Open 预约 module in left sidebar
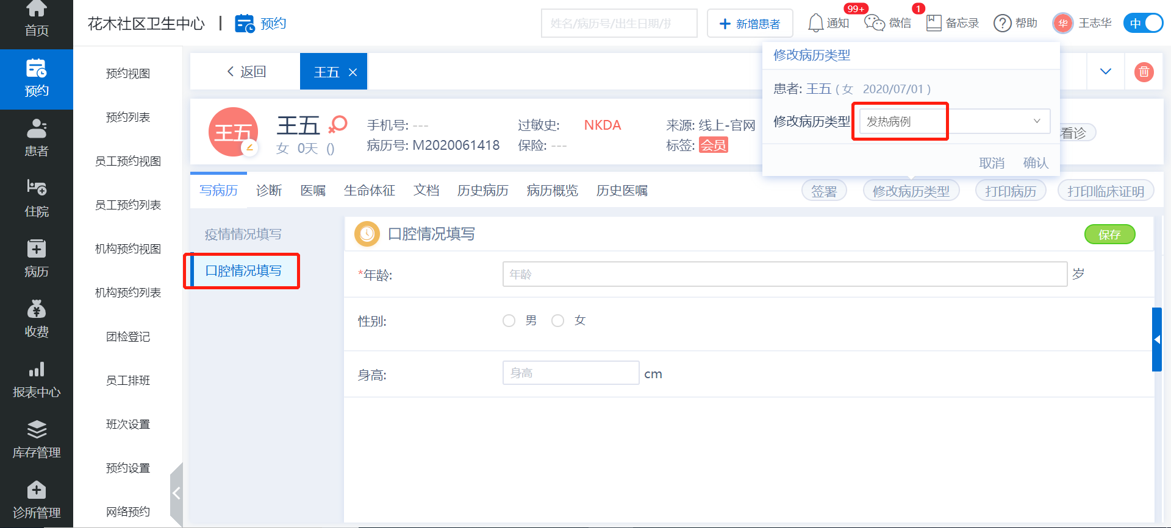1171x528 pixels. pos(37,79)
